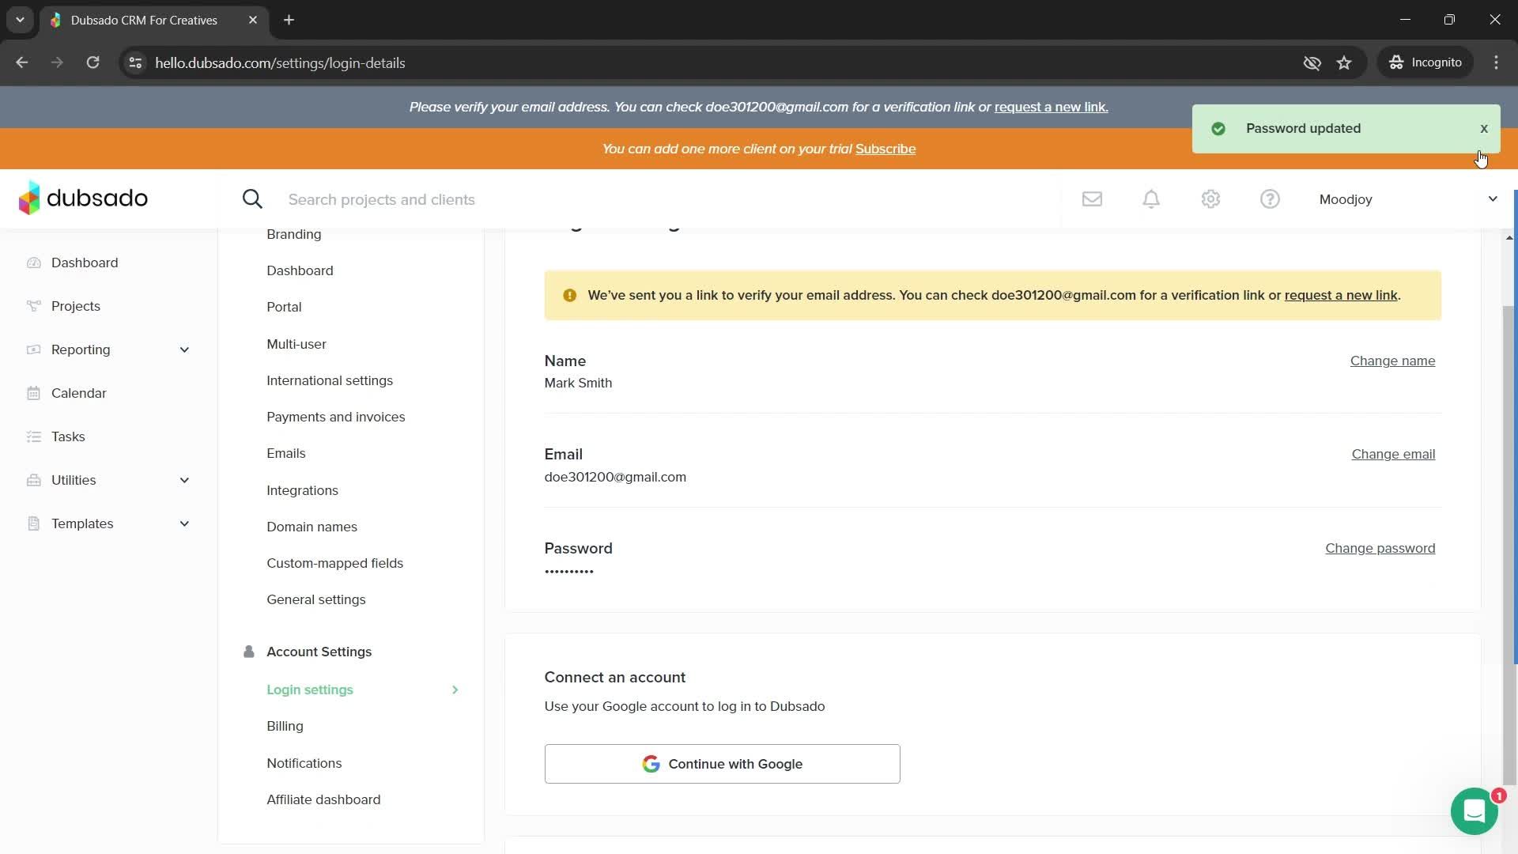Open Integrations settings

point(302,490)
